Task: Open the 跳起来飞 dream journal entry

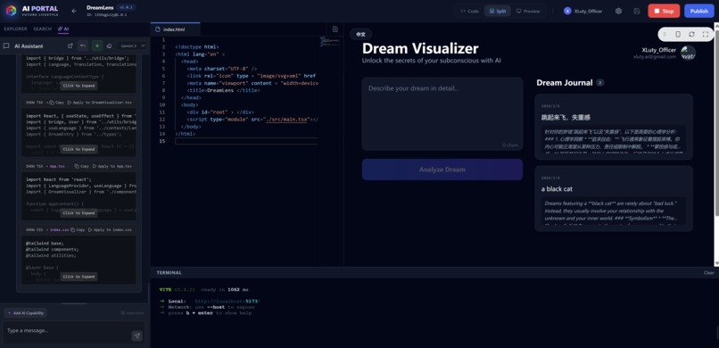Action: pos(614,127)
